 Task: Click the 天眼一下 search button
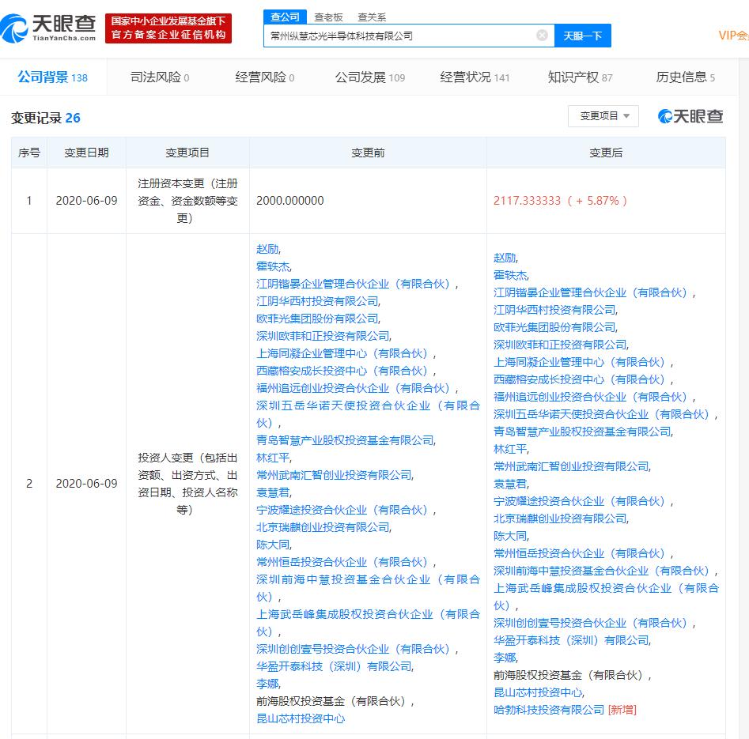[583, 36]
